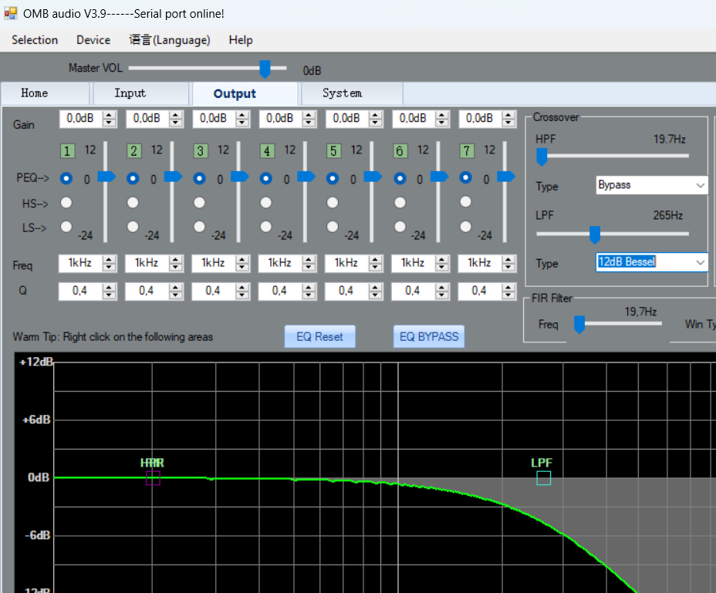716x593 pixels.
Task: Decrease band 6 Q with down arrow
Action: pyautogui.click(x=441, y=295)
